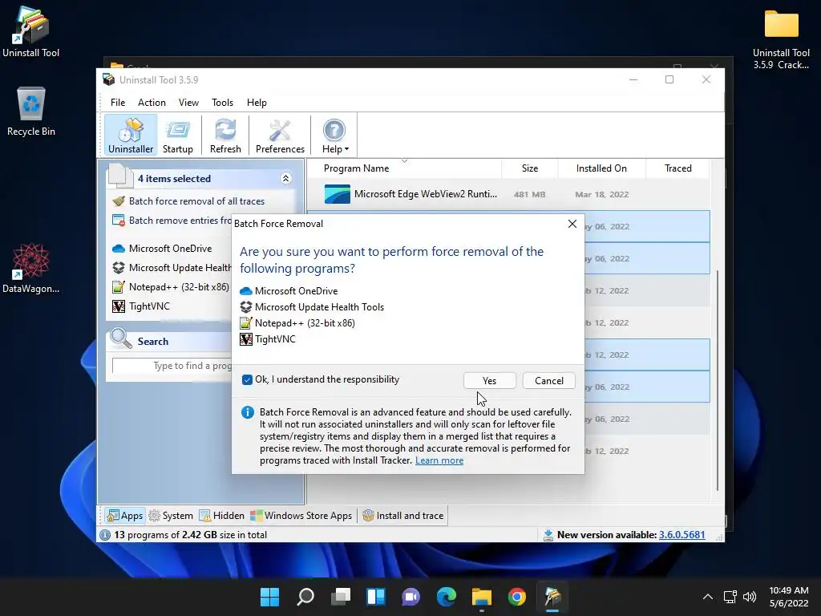
Task: Switch to the Hidden tab
Action: (x=221, y=516)
